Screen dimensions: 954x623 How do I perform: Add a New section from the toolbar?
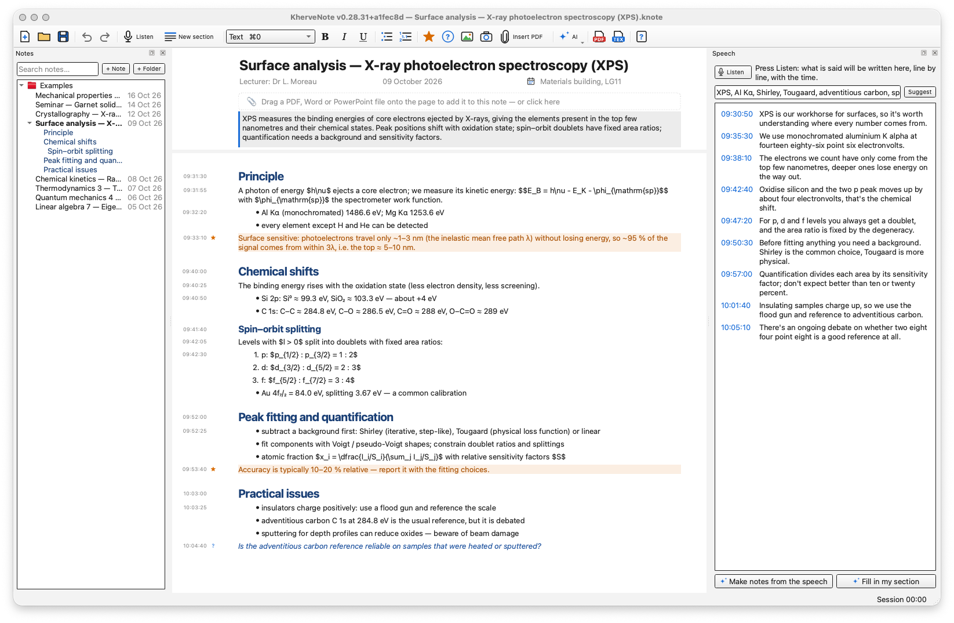coord(189,37)
